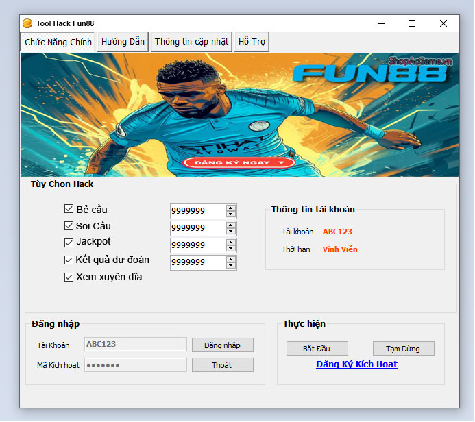Click the Soi Cầu value field
Image resolution: width=475 pixels, height=422 pixels.
(198, 228)
